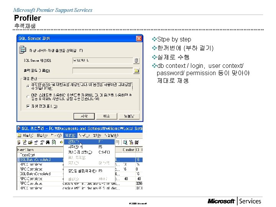
Task: Click magnifier Query Analyzer toolbar icon
Action: click(125, 142)
